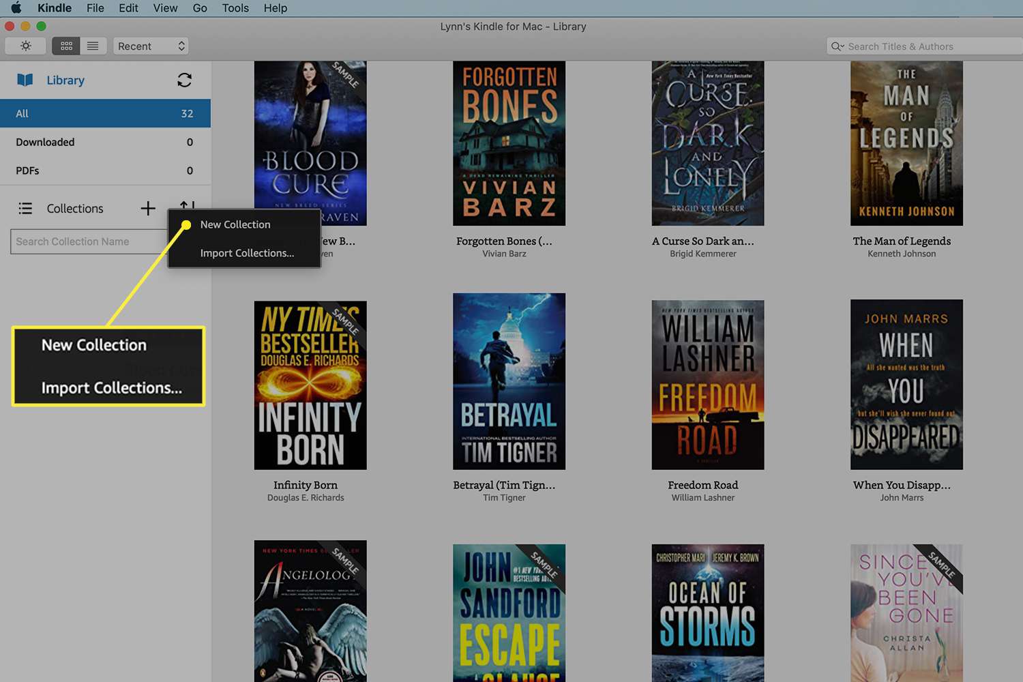Click the A Curse So Dark title text

point(703,241)
